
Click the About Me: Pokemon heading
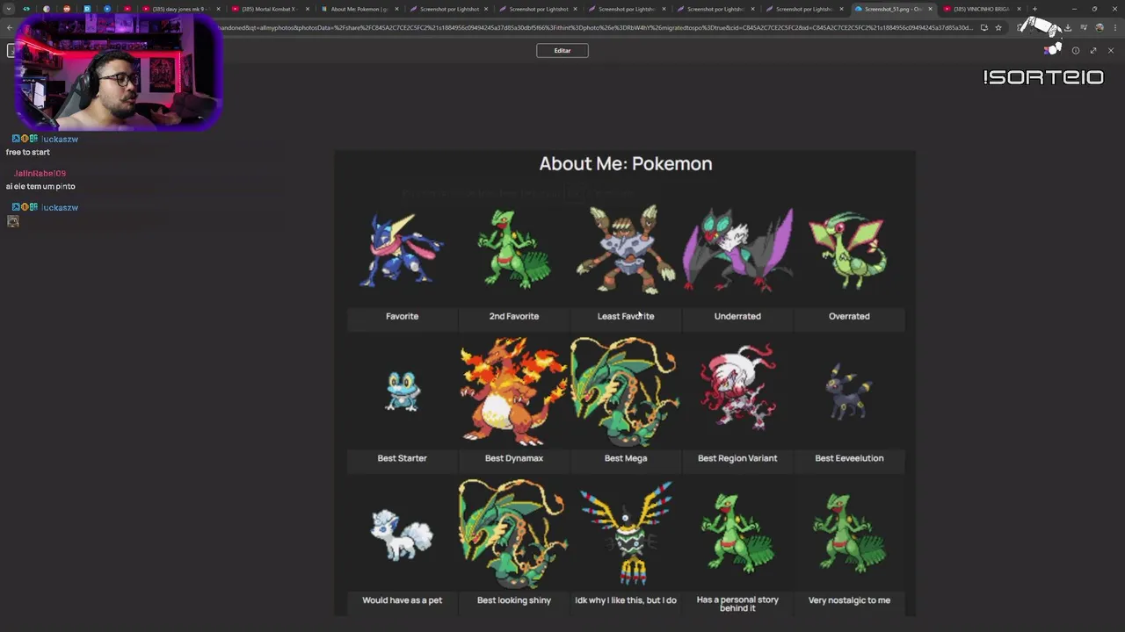pos(625,163)
